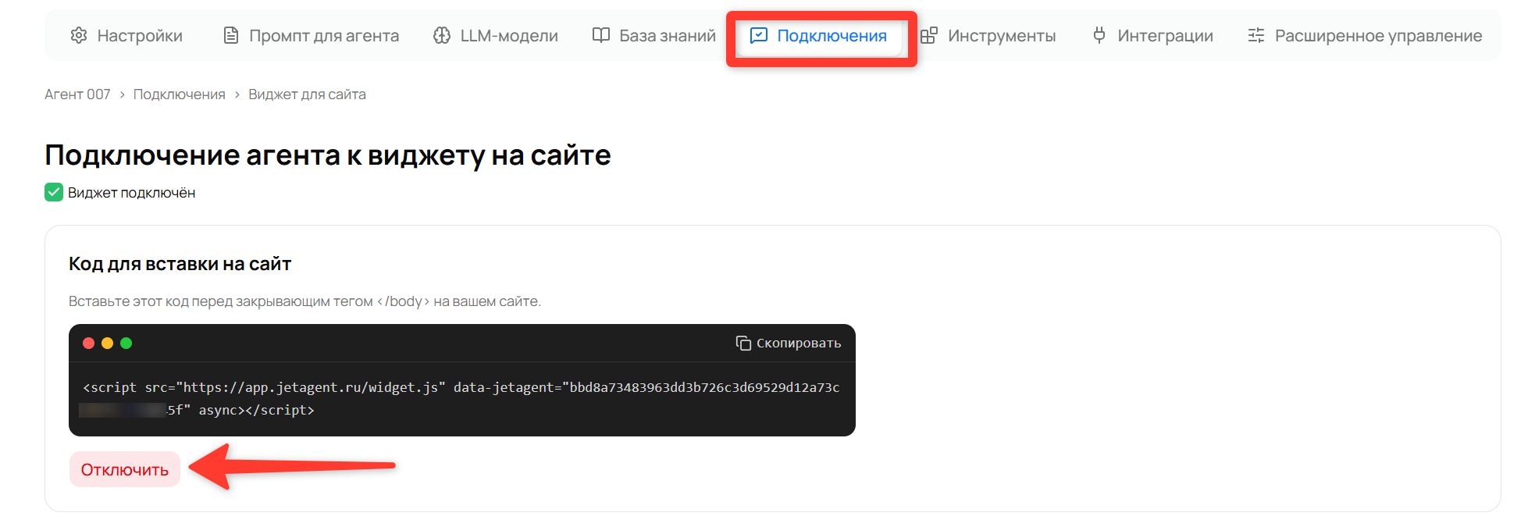Click the green dot in code header
The width and height of the screenshot is (1535, 527).
click(126, 344)
